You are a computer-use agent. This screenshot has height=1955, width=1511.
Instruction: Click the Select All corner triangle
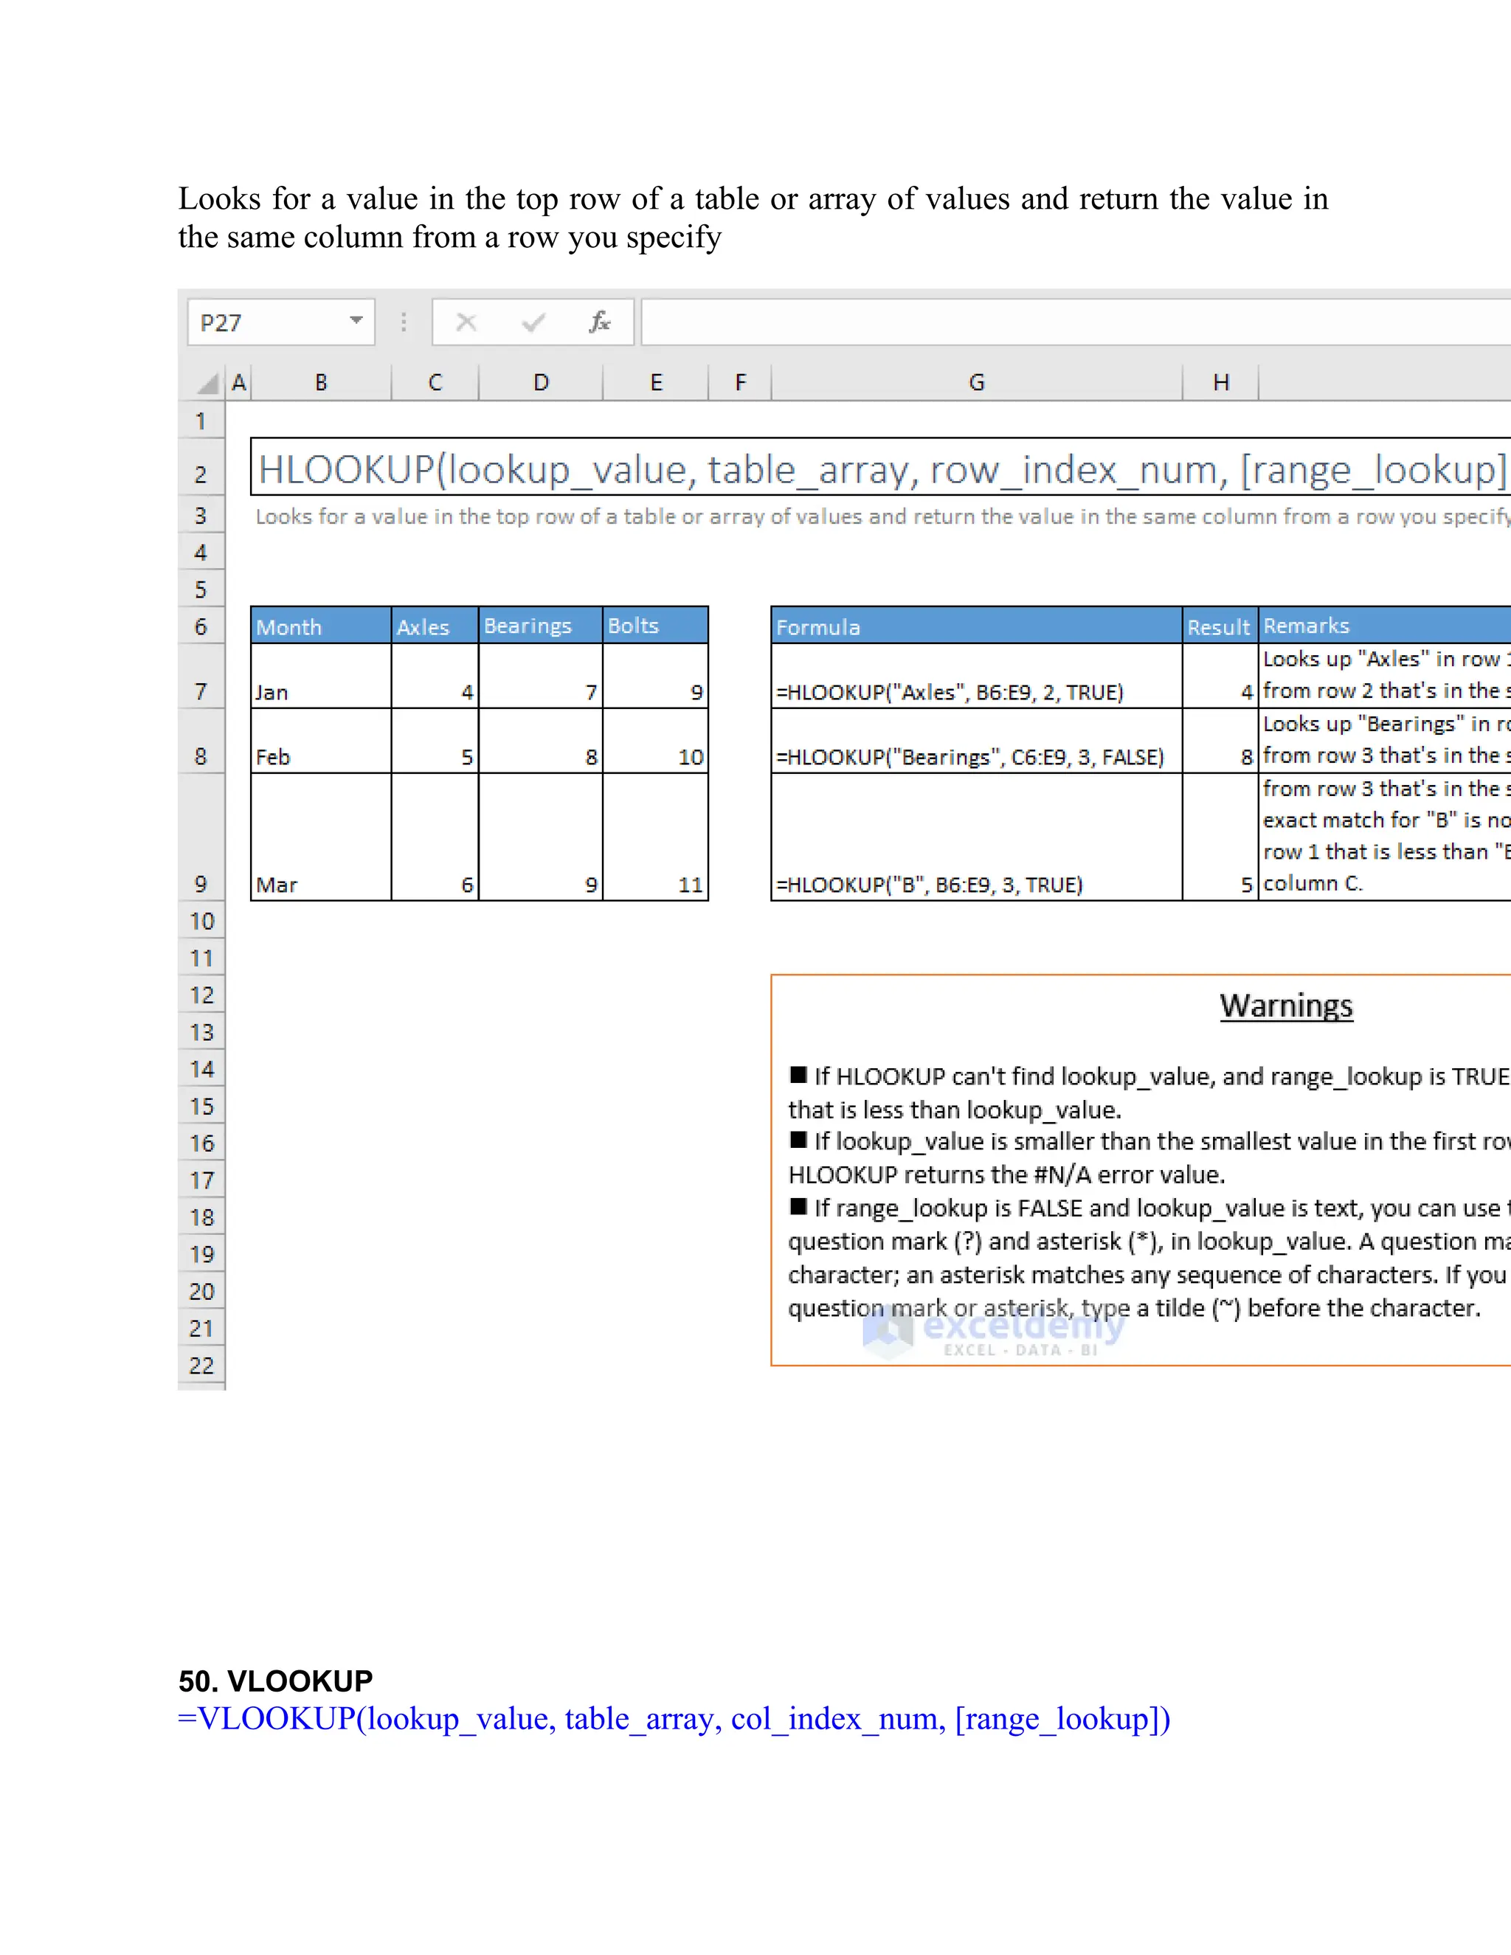(x=207, y=384)
